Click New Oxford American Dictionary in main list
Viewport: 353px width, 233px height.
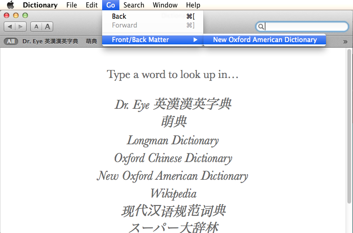point(173,176)
